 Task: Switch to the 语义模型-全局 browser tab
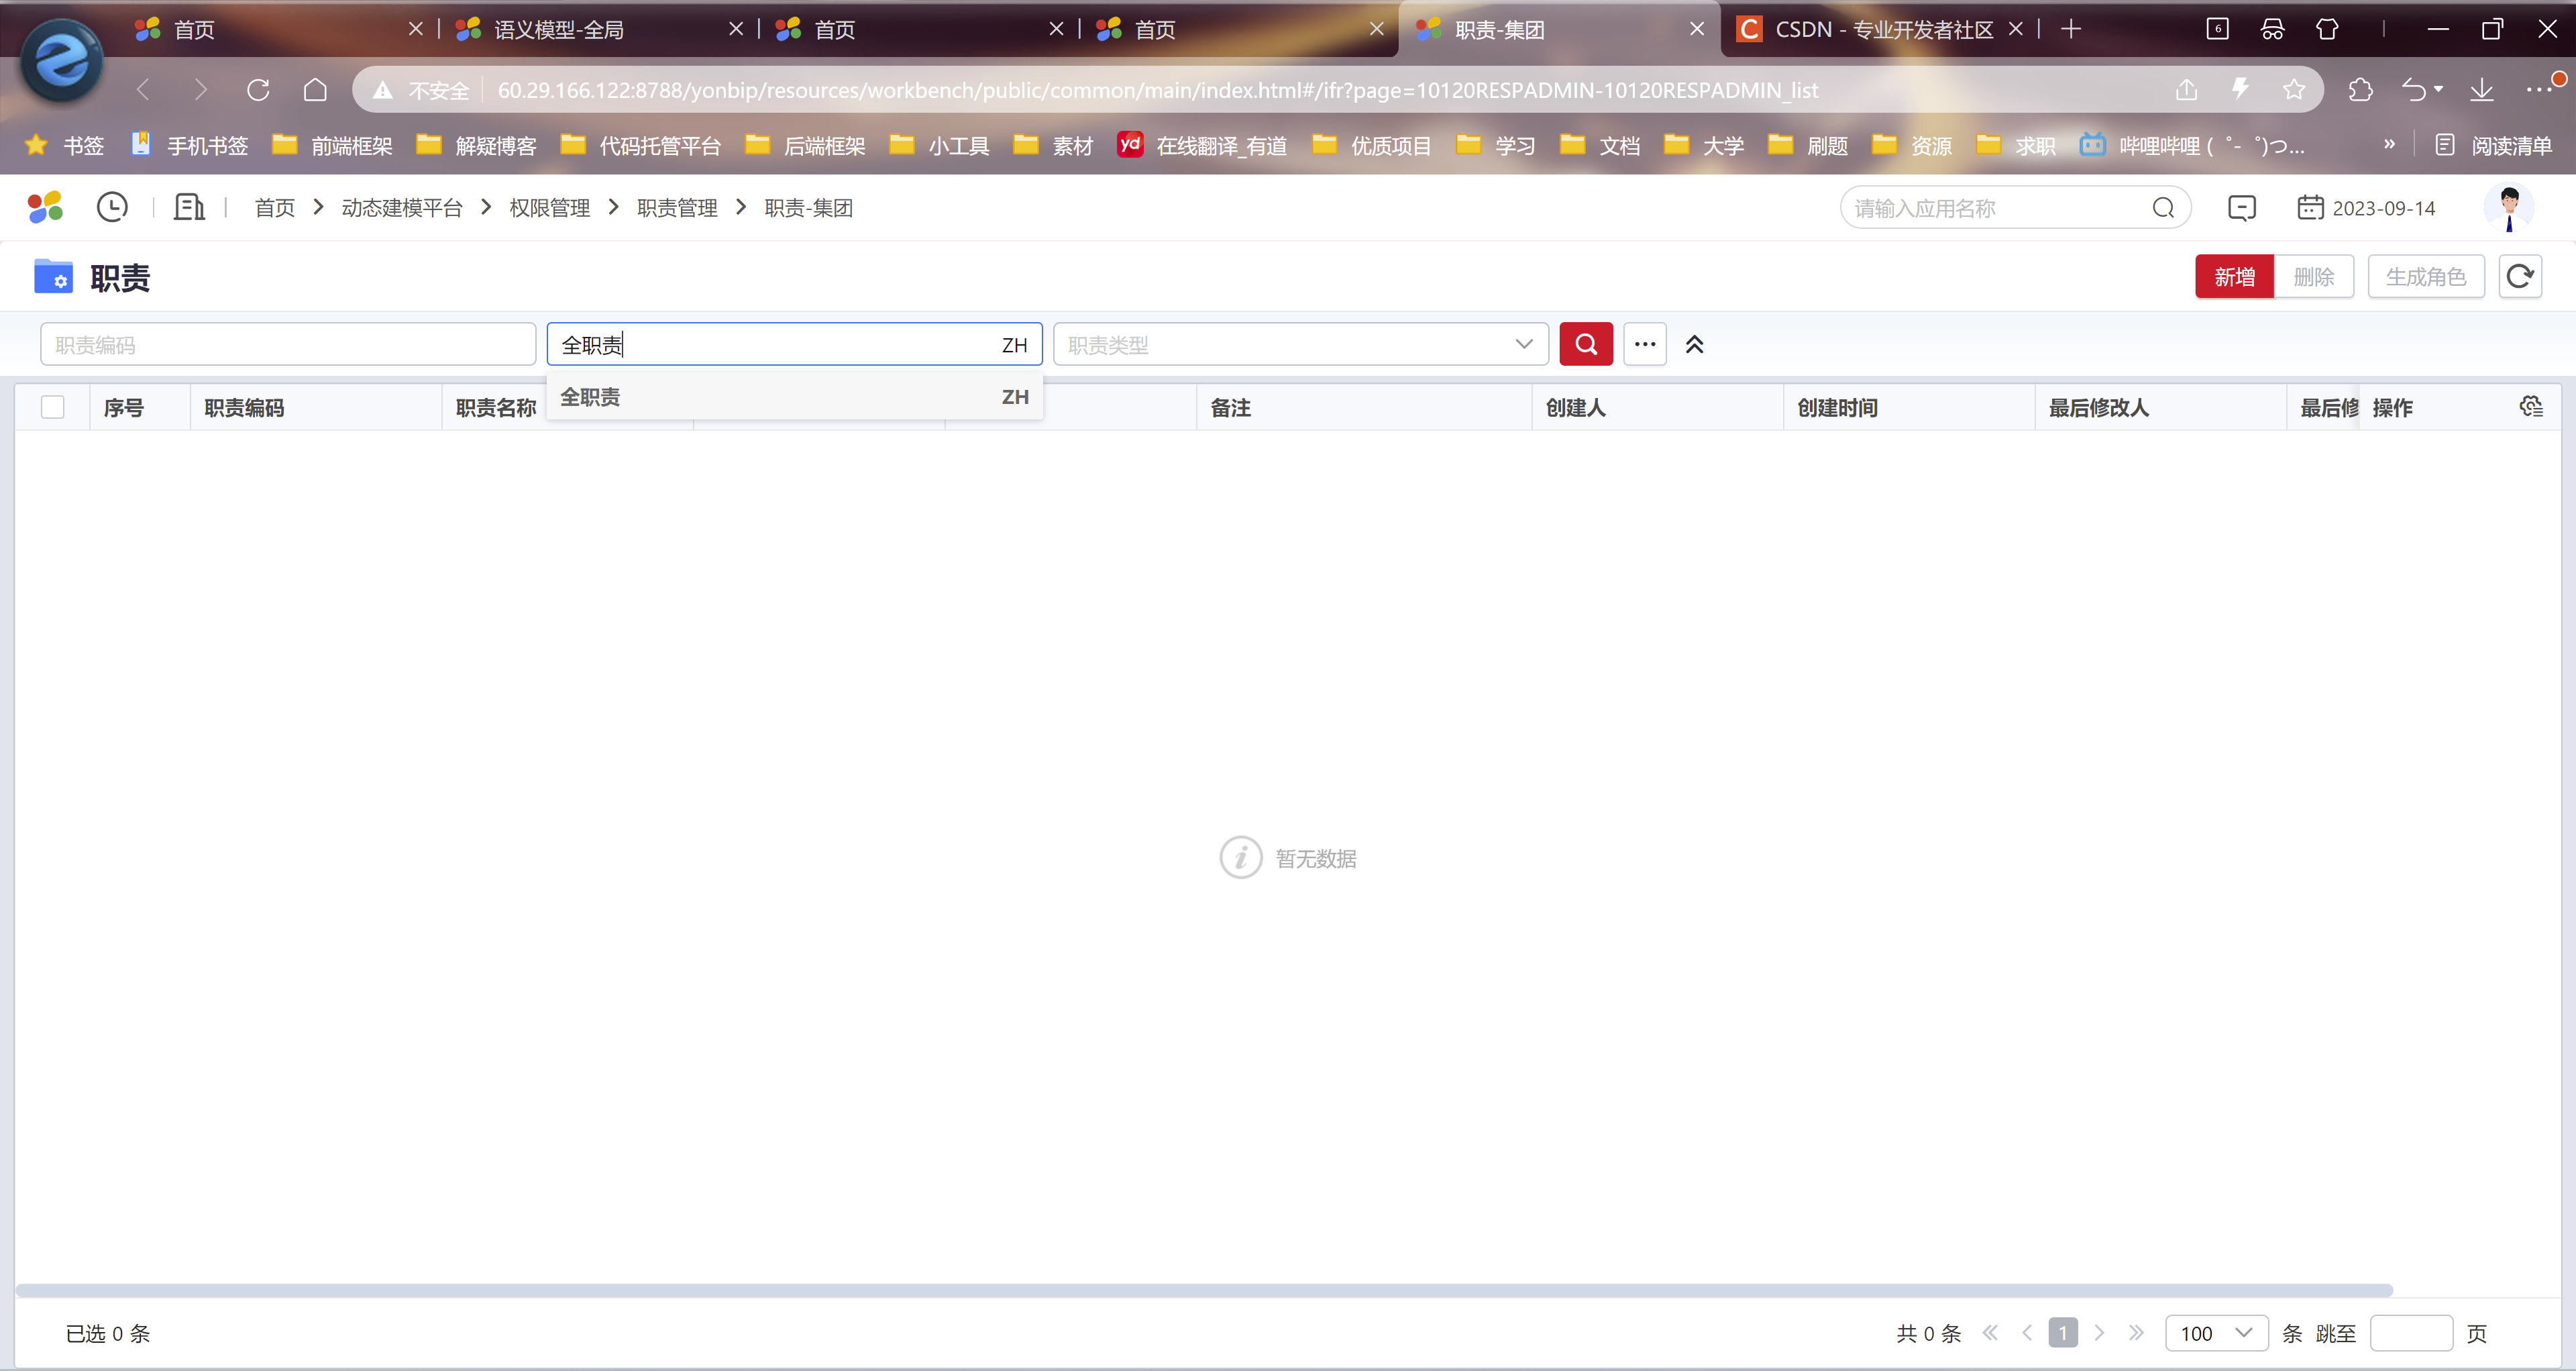pos(559,30)
